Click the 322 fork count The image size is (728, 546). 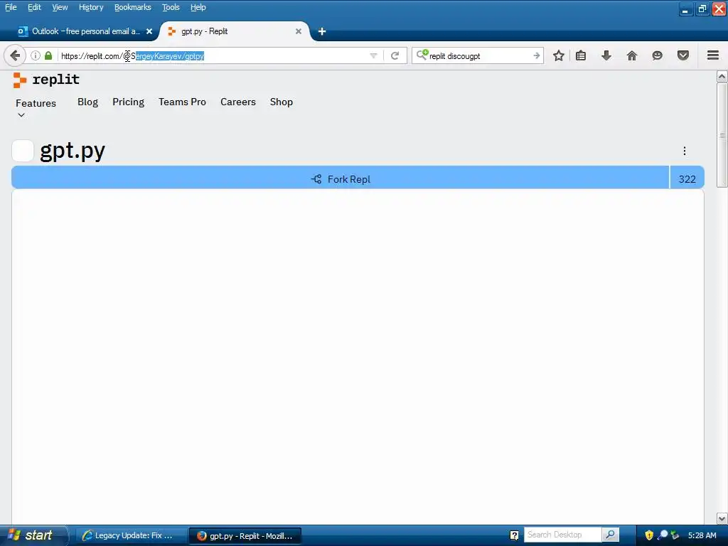click(x=687, y=178)
